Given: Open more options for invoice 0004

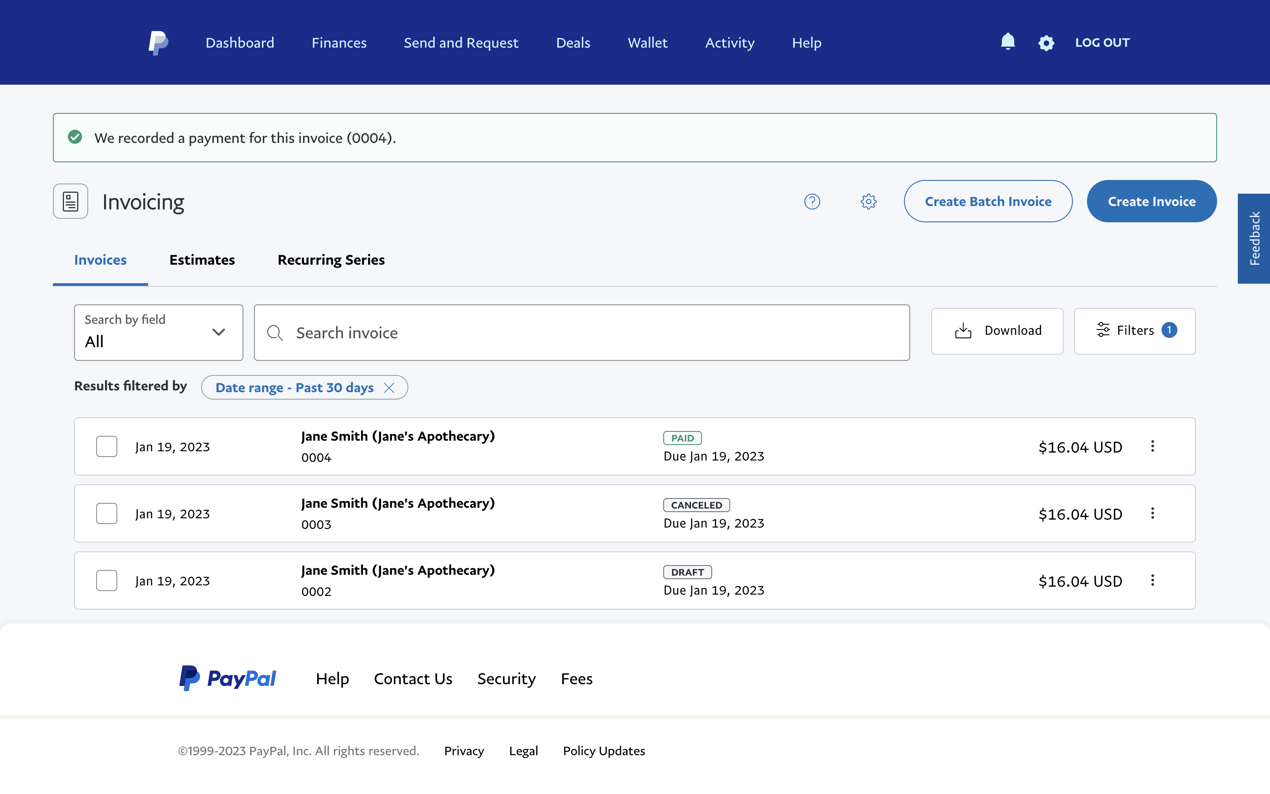Looking at the screenshot, I should tap(1152, 446).
